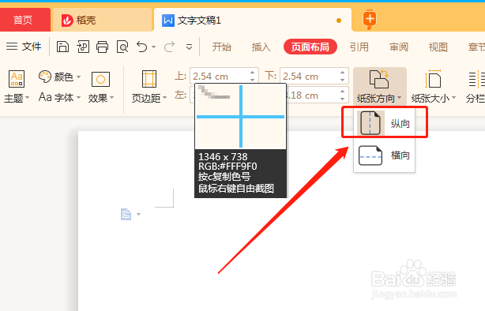Open the 插入 ribbon tab
The image size is (485, 311).
(261, 47)
